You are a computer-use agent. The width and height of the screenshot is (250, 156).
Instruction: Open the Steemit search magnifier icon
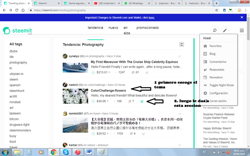[x=215, y=30]
